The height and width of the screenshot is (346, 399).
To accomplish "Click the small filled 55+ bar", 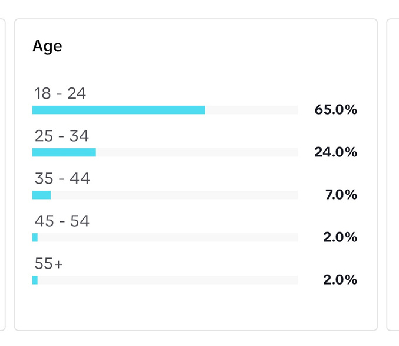I will point(35,280).
